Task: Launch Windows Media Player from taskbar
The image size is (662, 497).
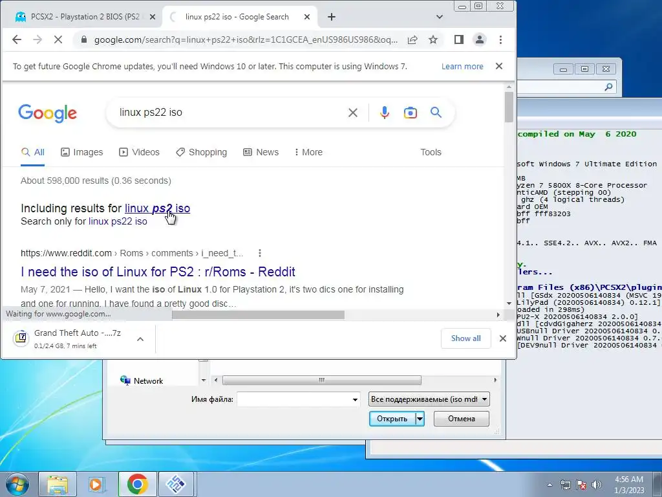Action: tap(97, 484)
